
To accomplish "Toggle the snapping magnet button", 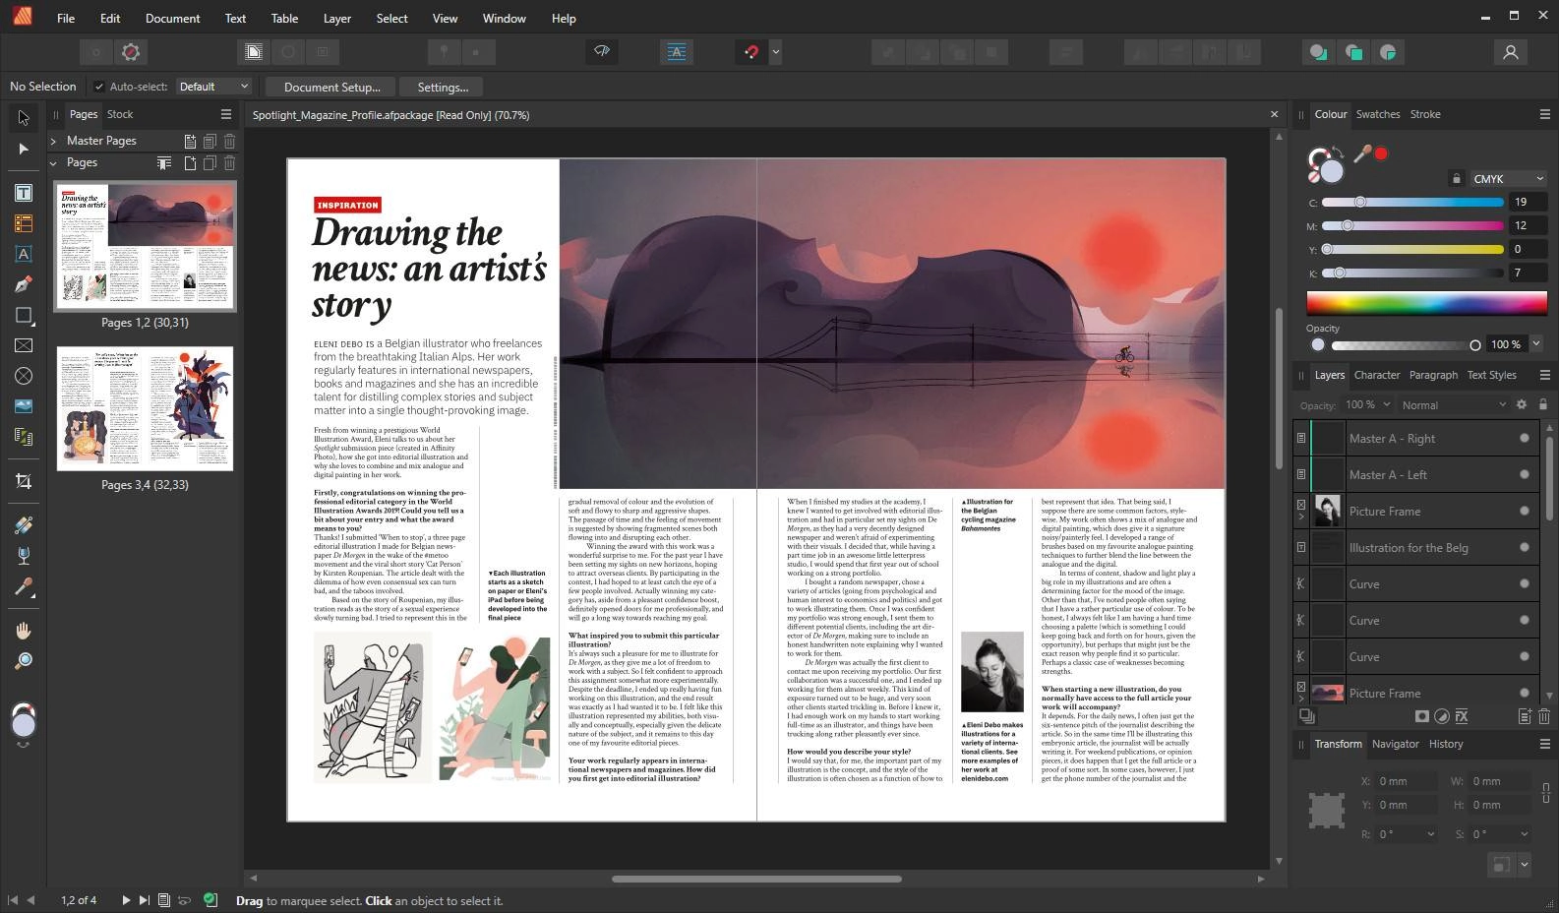I will [751, 52].
